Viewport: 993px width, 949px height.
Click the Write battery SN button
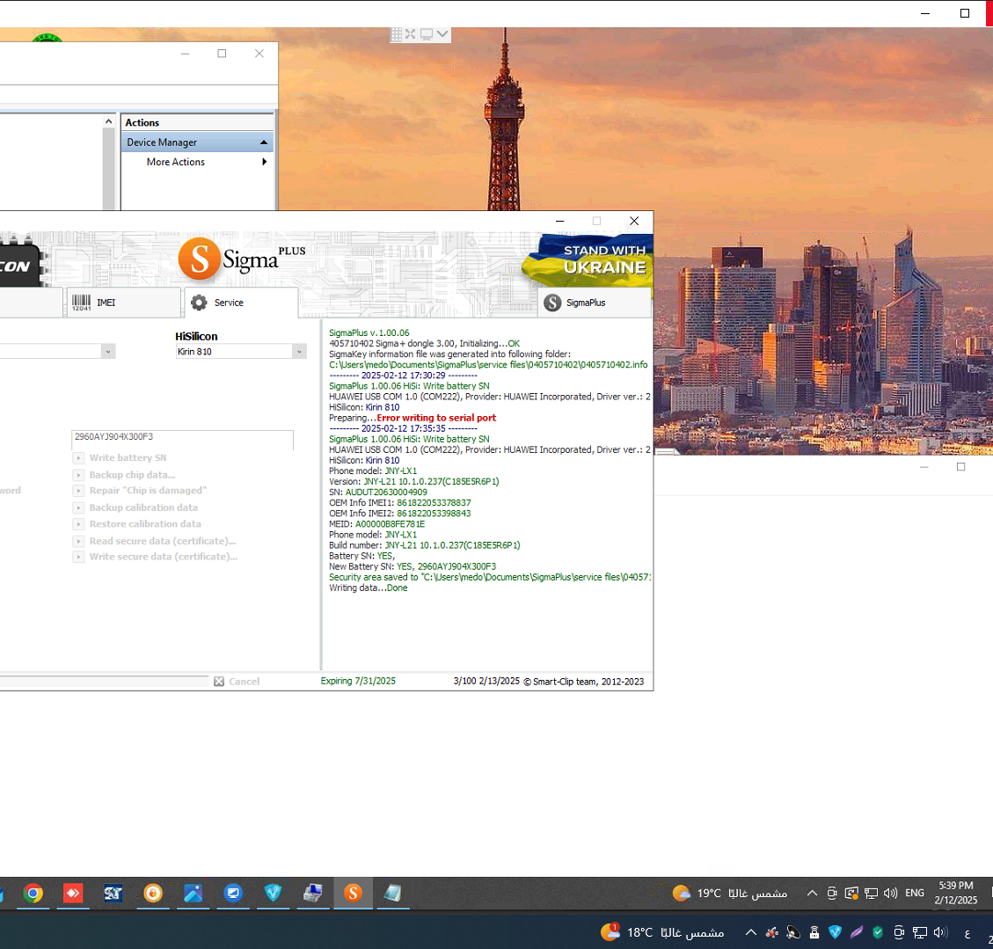(120, 457)
